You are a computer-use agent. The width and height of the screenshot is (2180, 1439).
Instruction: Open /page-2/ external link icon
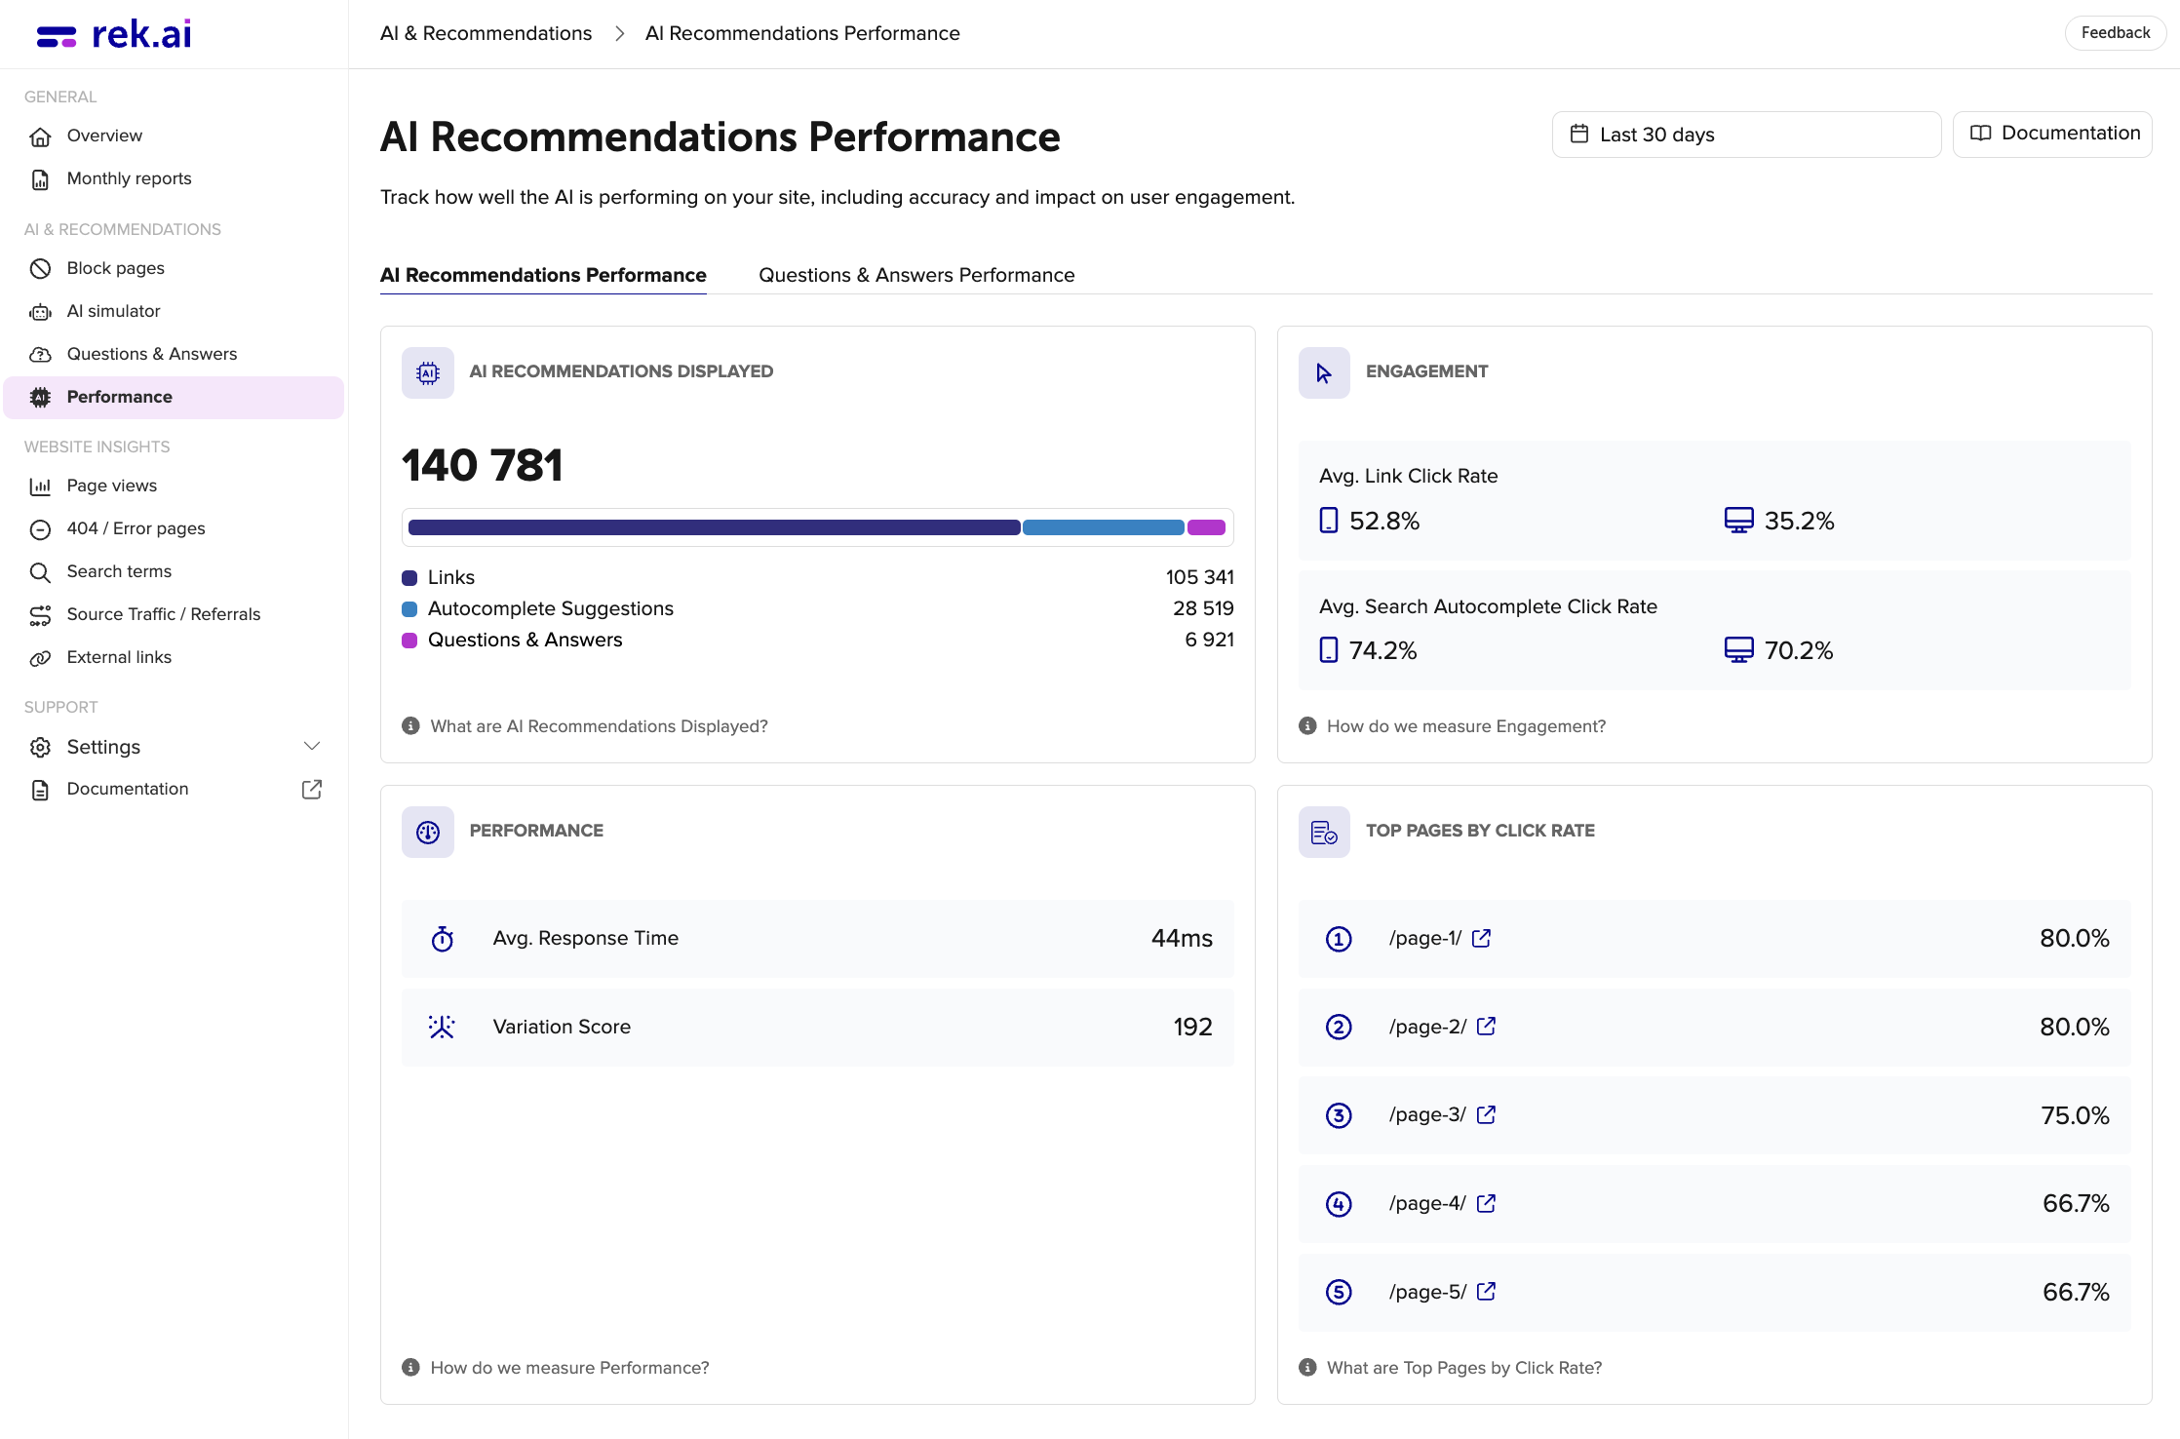(1486, 1027)
